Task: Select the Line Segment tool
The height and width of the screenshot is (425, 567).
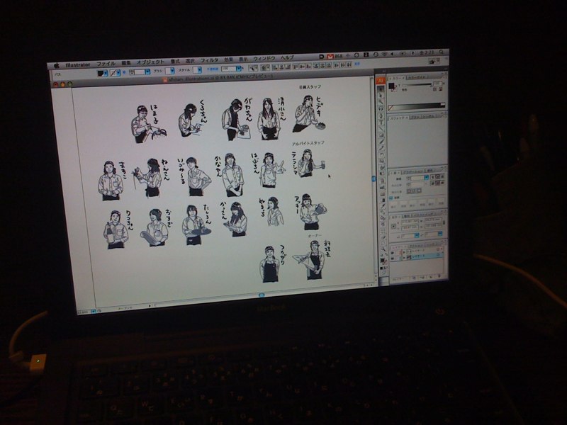Action: click(x=381, y=130)
